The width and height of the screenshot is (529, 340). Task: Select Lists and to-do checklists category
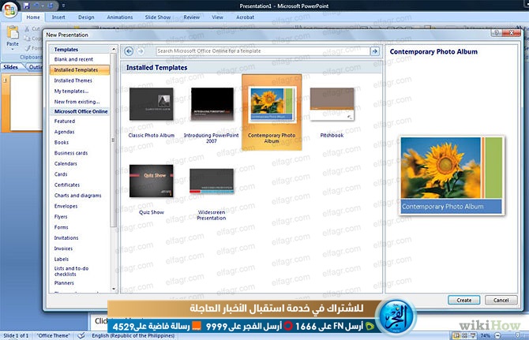(72, 271)
